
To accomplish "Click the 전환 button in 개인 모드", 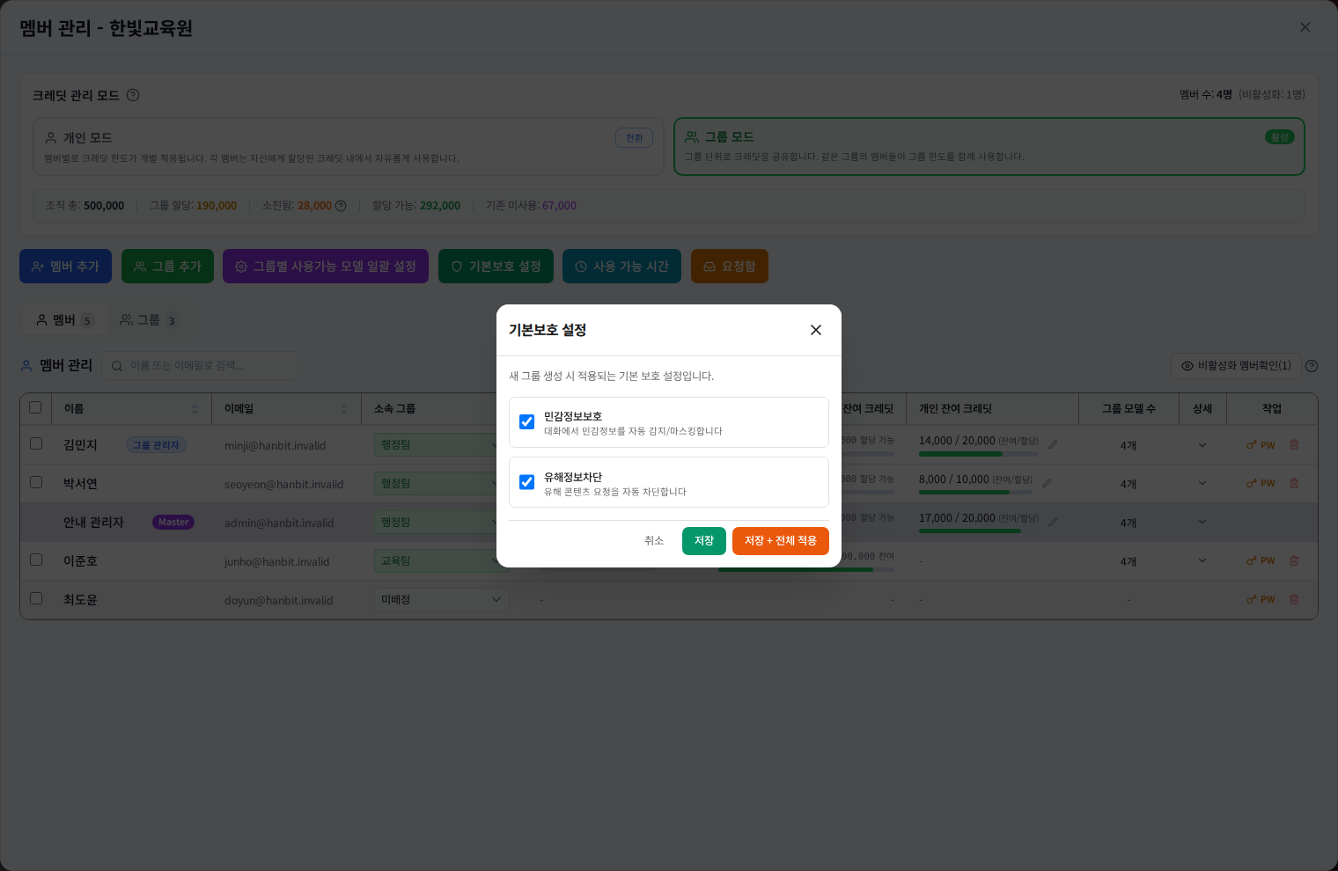I will [634, 138].
